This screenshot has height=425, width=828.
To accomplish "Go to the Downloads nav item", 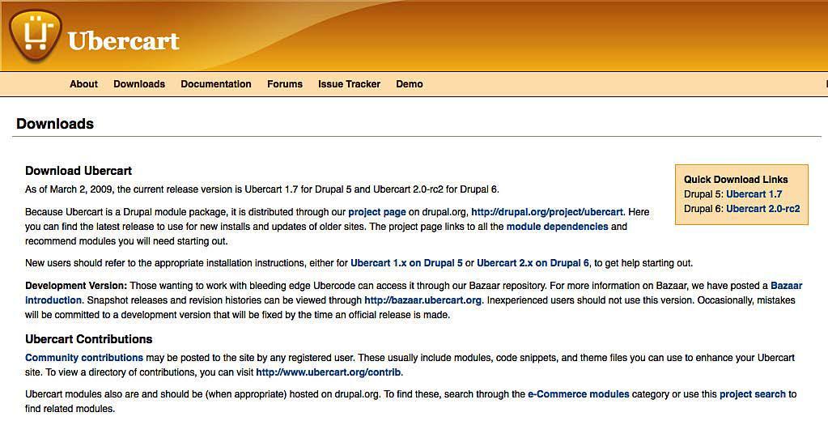I will point(139,84).
